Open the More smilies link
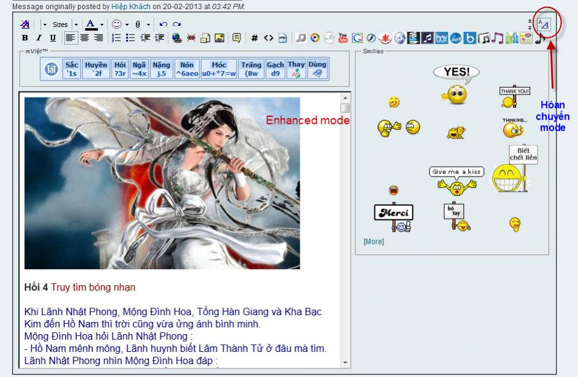The width and height of the screenshot is (578, 377). pyautogui.click(x=373, y=242)
